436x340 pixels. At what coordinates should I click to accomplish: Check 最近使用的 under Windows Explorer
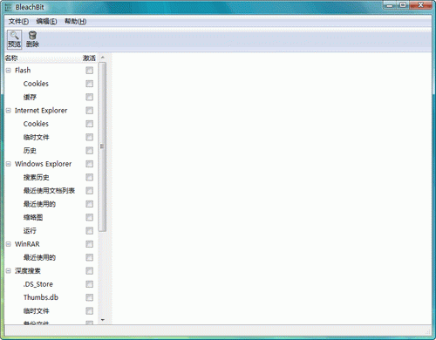(x=90, y=204)
